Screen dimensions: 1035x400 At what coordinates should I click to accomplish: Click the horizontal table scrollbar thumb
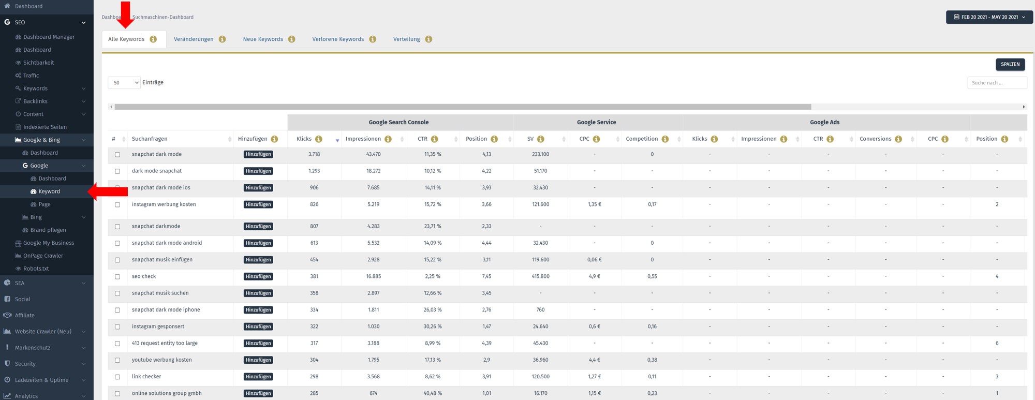tap(463, 107)
